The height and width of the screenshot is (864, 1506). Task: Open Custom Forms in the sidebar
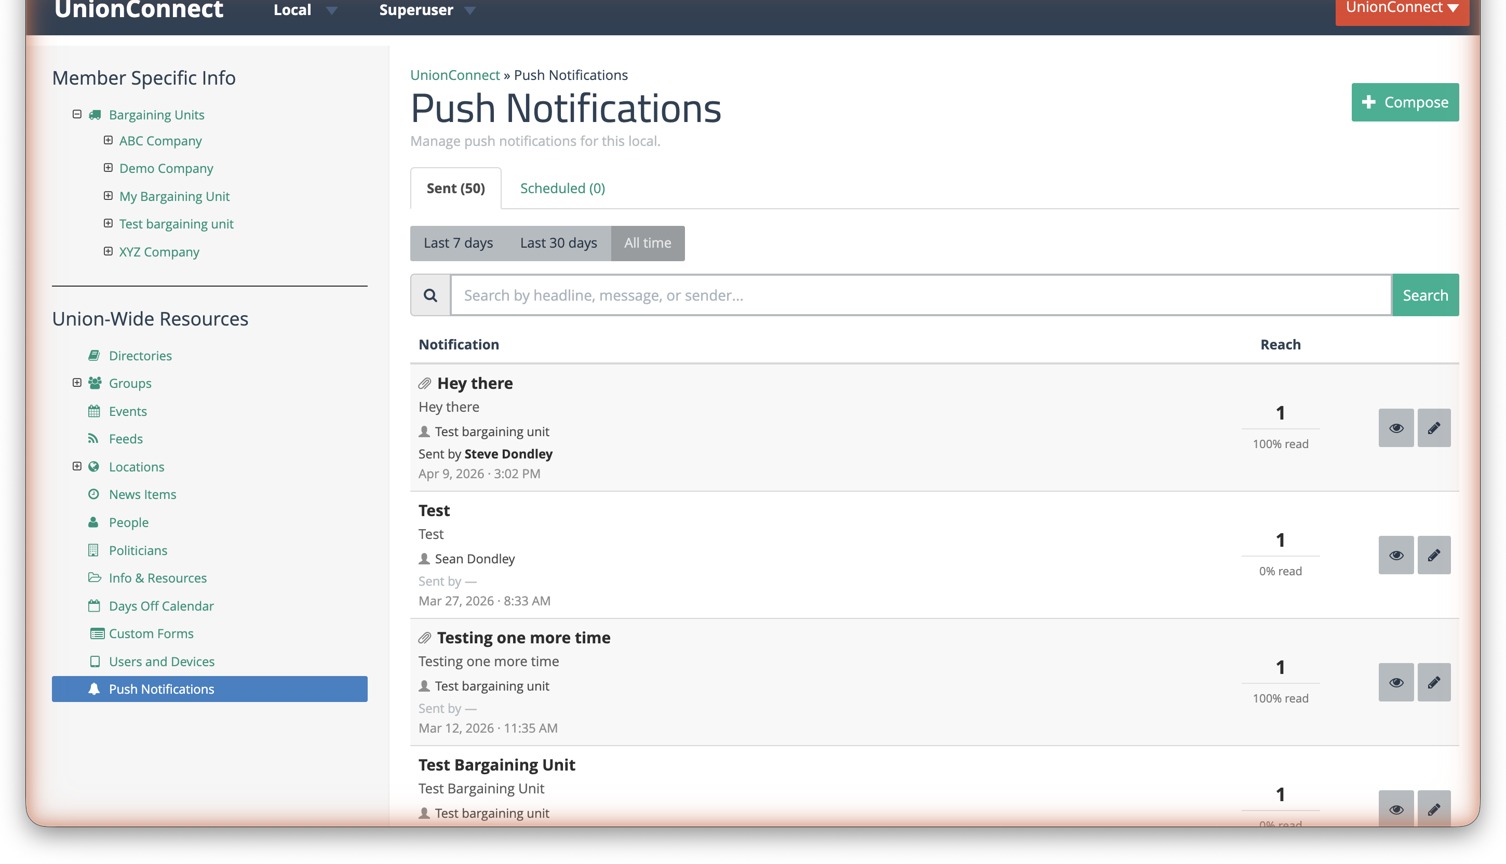pos(151,634)
